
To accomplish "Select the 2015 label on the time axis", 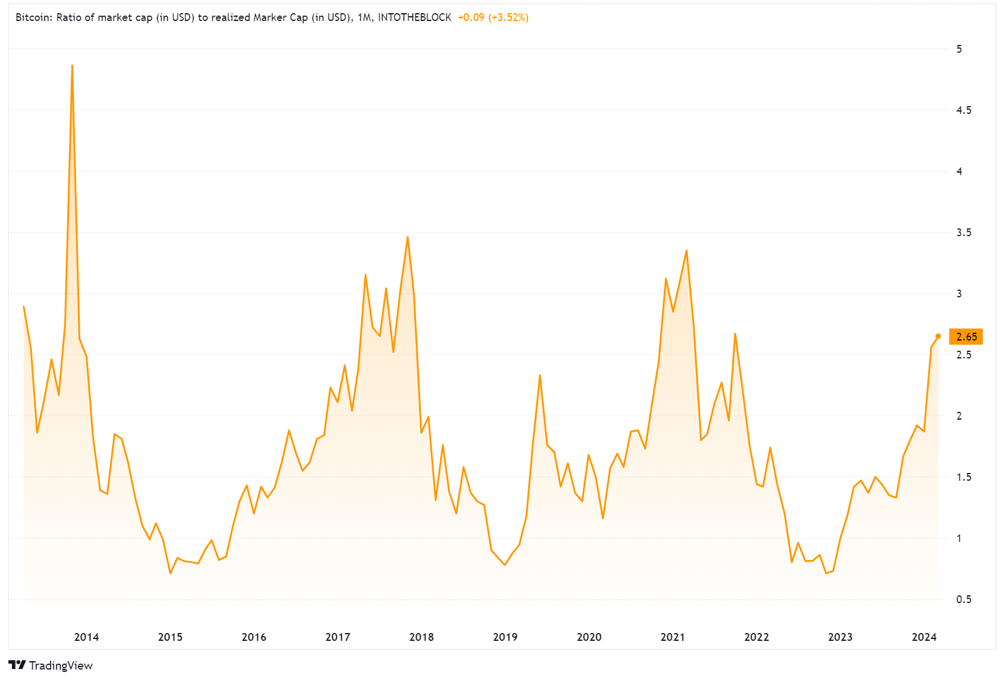I will click(170, 637).
